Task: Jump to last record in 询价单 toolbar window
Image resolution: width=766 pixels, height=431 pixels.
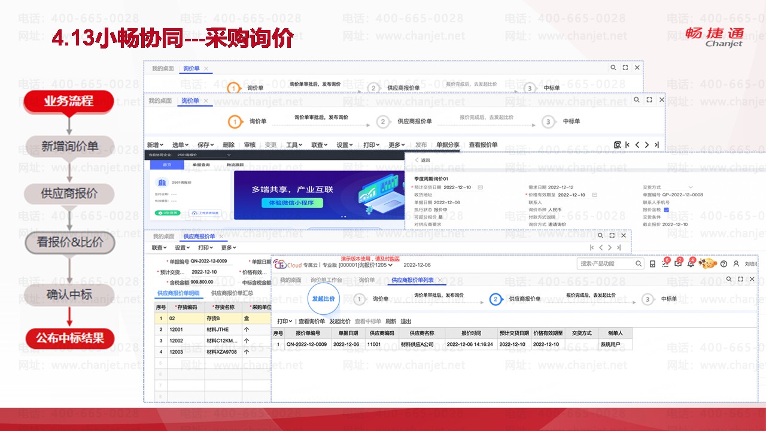Action: pos(656,145)
